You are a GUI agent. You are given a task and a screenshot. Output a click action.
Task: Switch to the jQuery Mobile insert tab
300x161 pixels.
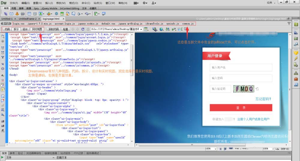(49, 8)
